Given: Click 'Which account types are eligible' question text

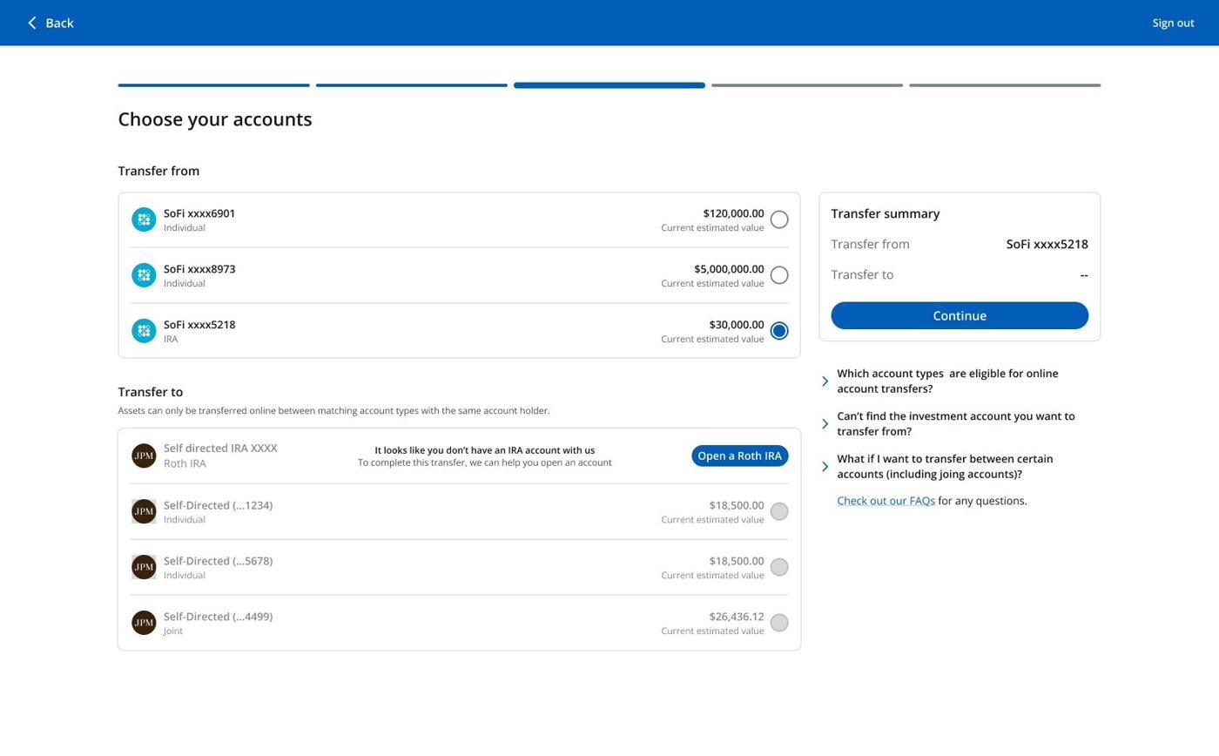Looking at the screenshot, I should point(947,381).
